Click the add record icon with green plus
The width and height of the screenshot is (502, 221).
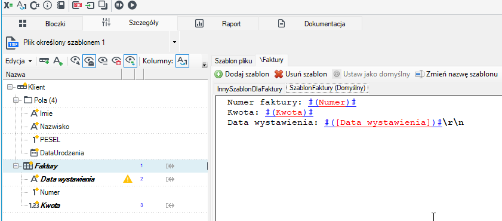(x=44, y=61)
